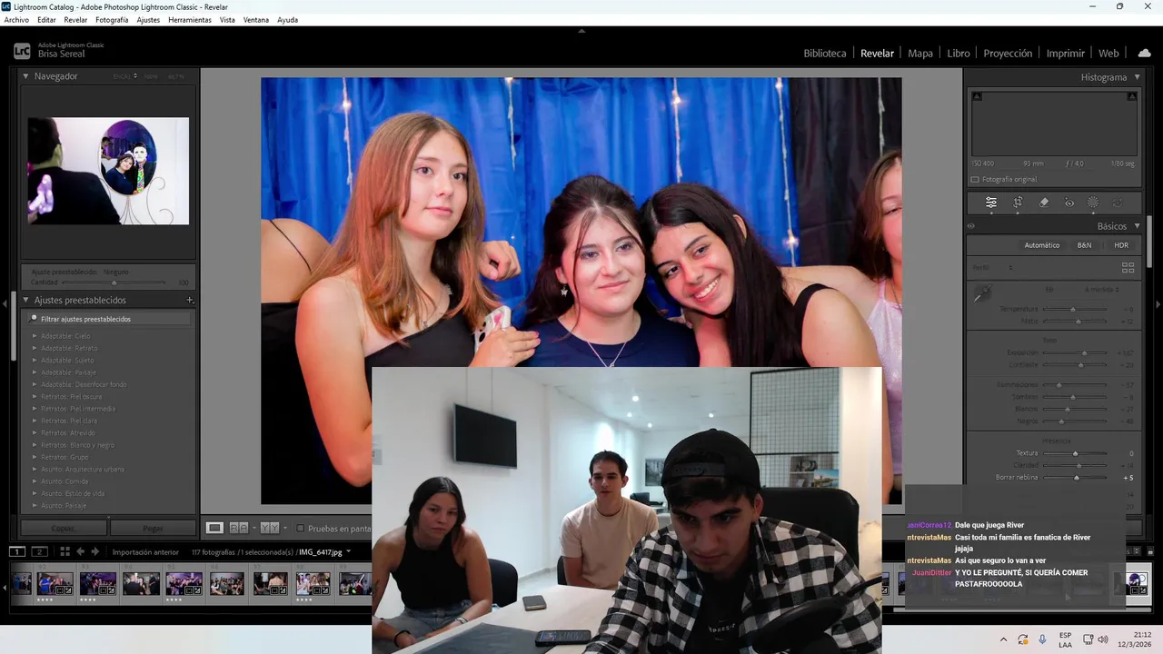The height and width of the screenshot is (654, 1163).
Task: Switch to the Biblioteca module
Action: 824,54
